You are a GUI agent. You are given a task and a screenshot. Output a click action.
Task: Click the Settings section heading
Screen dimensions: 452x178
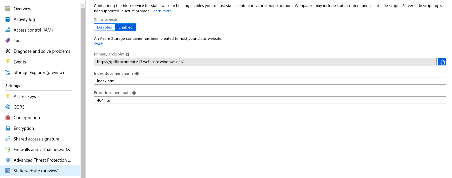click(x=13, y=86)
